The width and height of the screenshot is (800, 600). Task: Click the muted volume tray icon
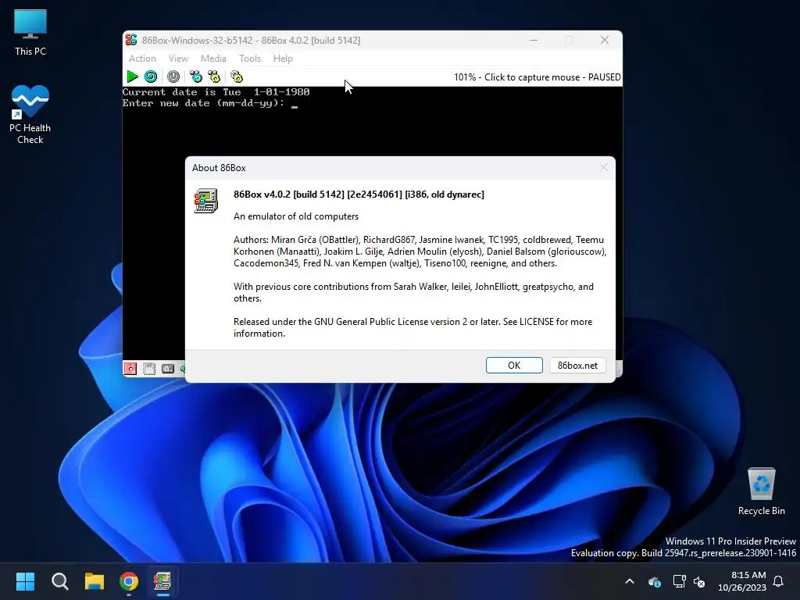pyautogui.click(x=699, y=581)
